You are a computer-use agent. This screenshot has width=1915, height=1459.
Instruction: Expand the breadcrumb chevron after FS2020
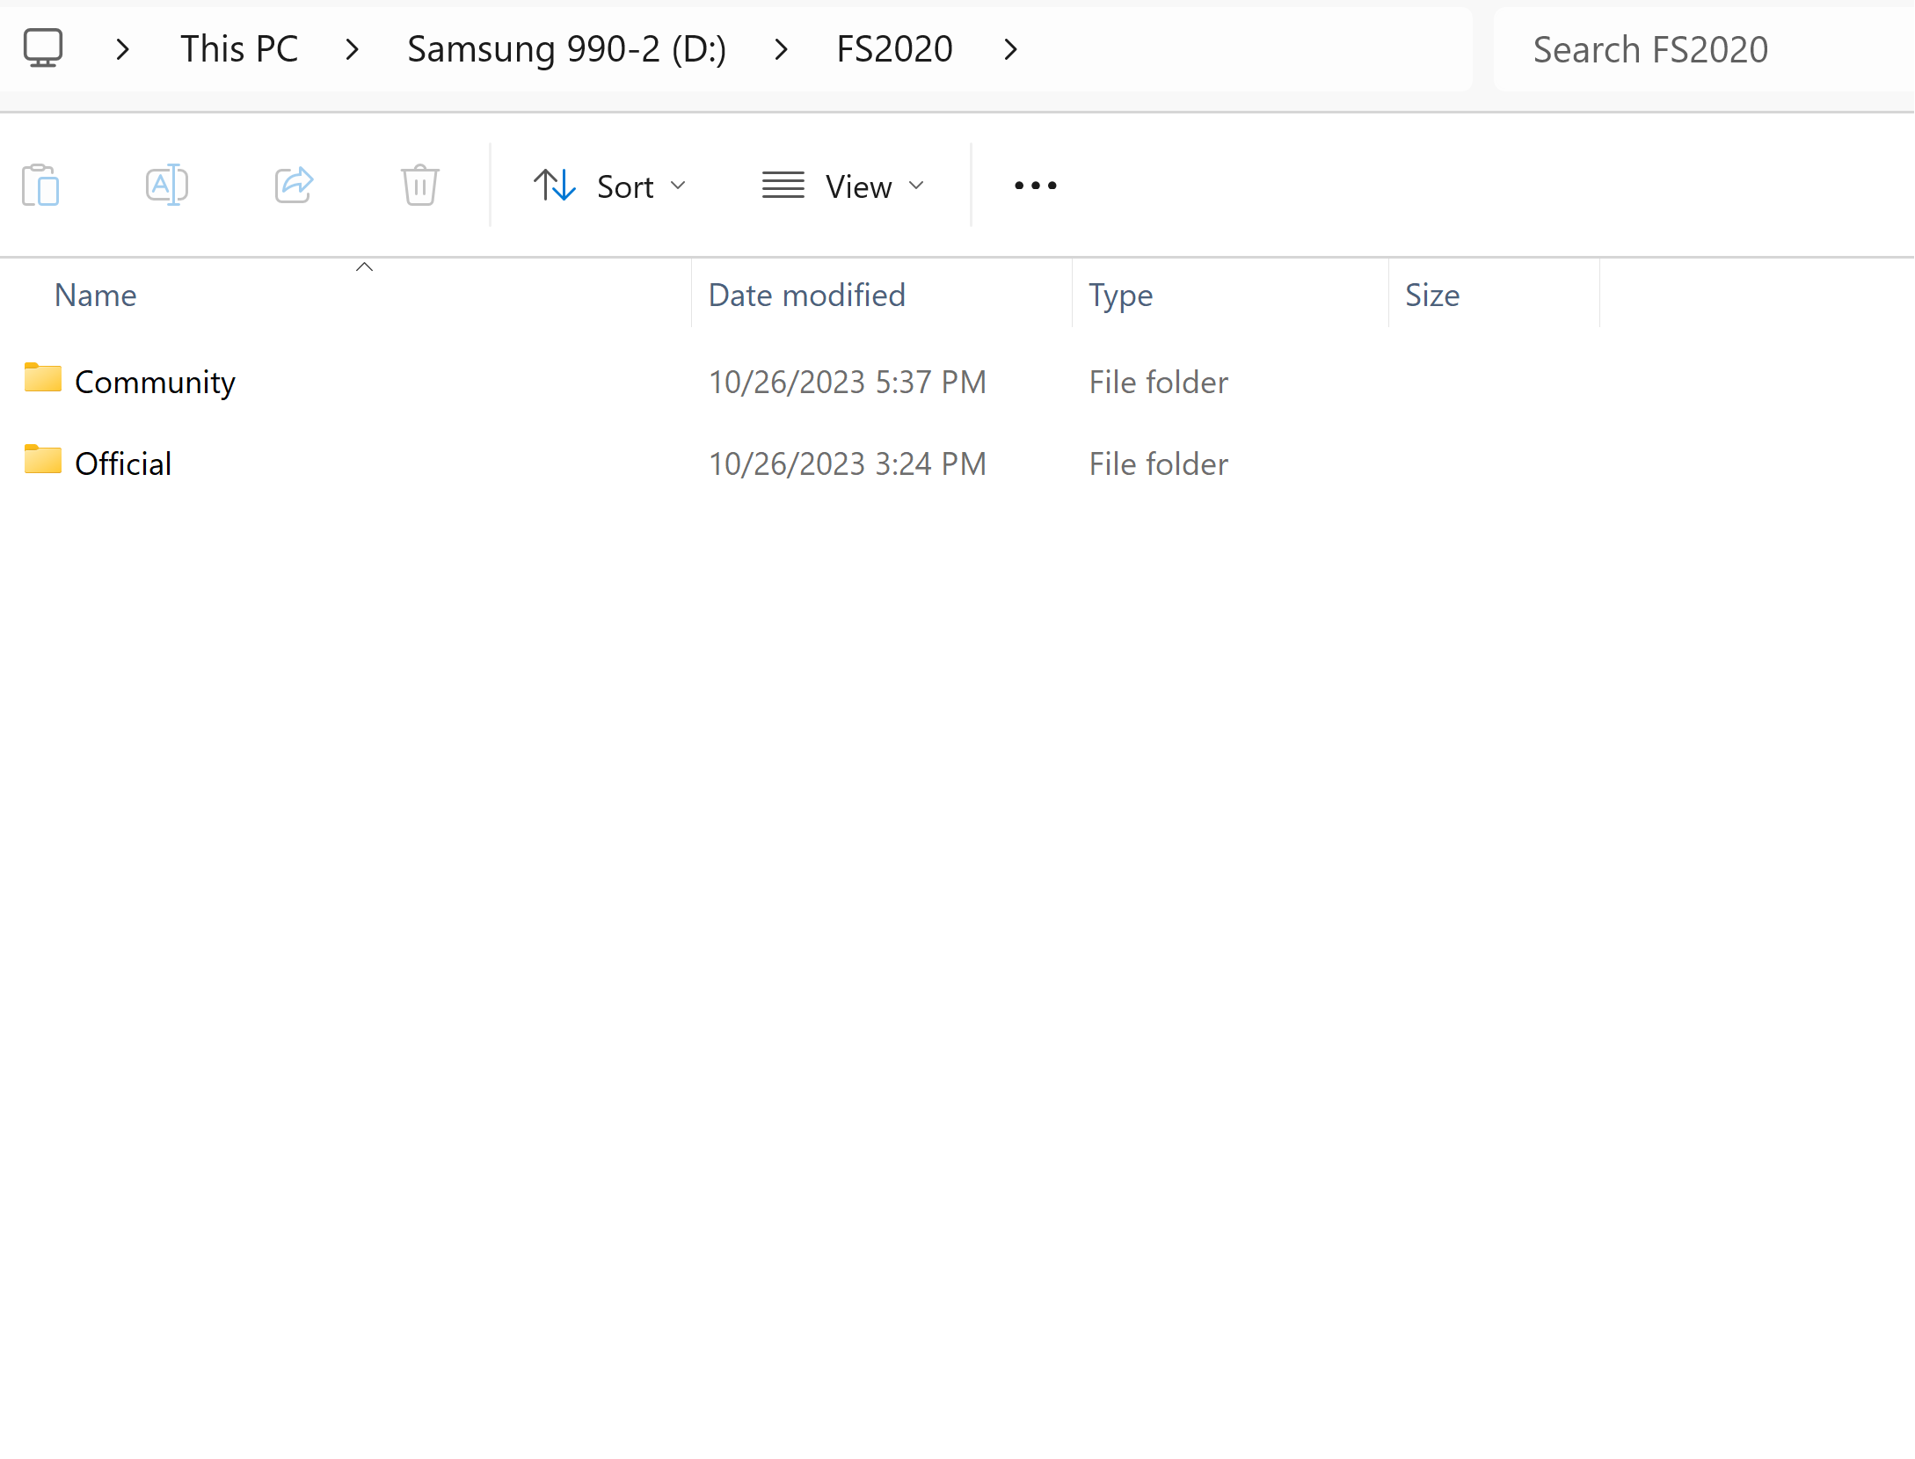point(1009,48)
